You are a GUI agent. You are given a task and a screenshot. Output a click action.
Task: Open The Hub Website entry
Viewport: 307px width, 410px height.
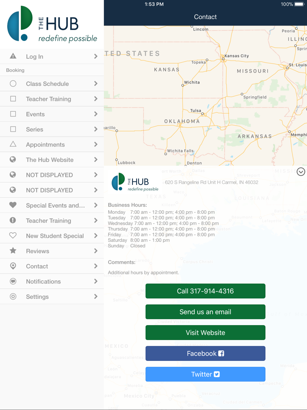52,160
